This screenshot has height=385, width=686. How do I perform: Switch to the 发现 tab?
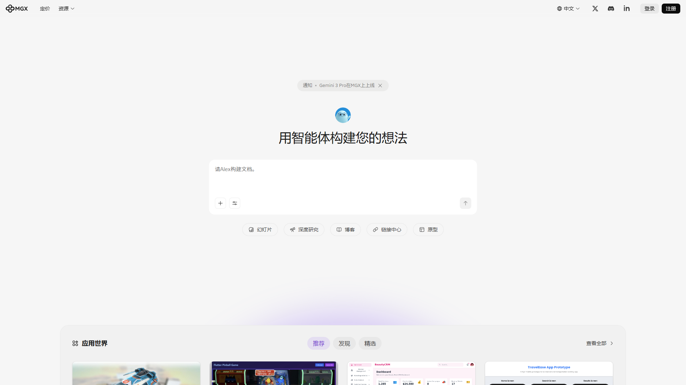[344, 343]
